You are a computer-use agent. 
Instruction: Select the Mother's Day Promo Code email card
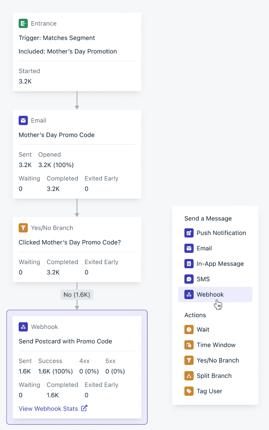[77, 154]
